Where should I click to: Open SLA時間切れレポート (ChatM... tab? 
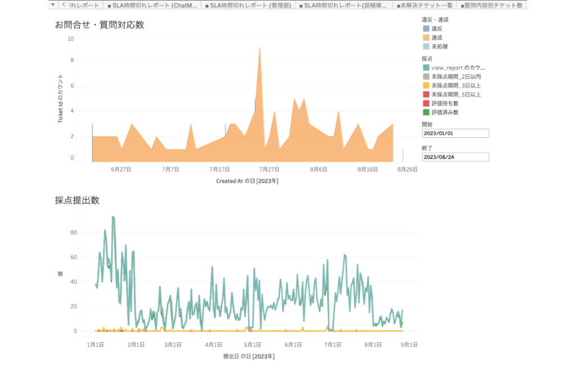point(152,5)
